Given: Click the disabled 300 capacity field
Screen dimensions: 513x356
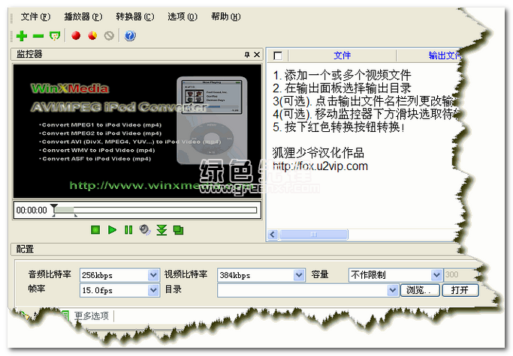Looking at the screenshot, I should pos(458,275).
